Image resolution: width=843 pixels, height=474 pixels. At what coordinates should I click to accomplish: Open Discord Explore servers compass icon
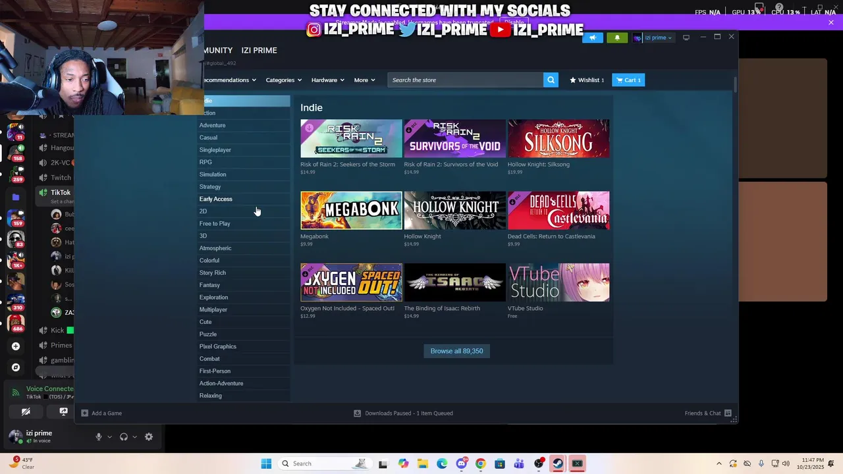tap(16, 367)
